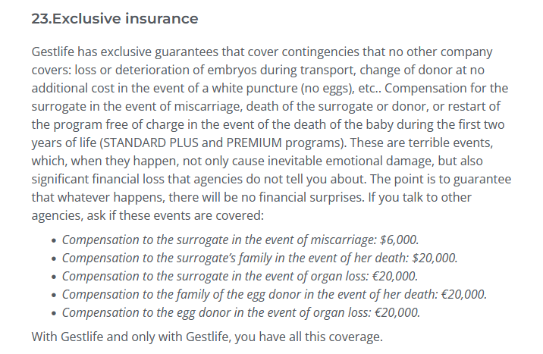Click the surrogate organ loss compensation line

tap(240, 275)
